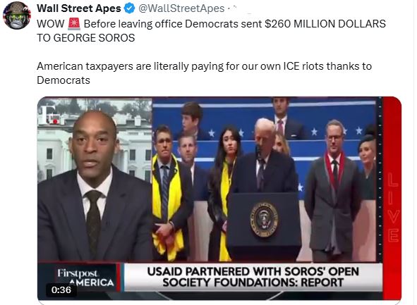Open the Wall Street Apes display name
Viewport: 417px width, 305px height.
79,8
